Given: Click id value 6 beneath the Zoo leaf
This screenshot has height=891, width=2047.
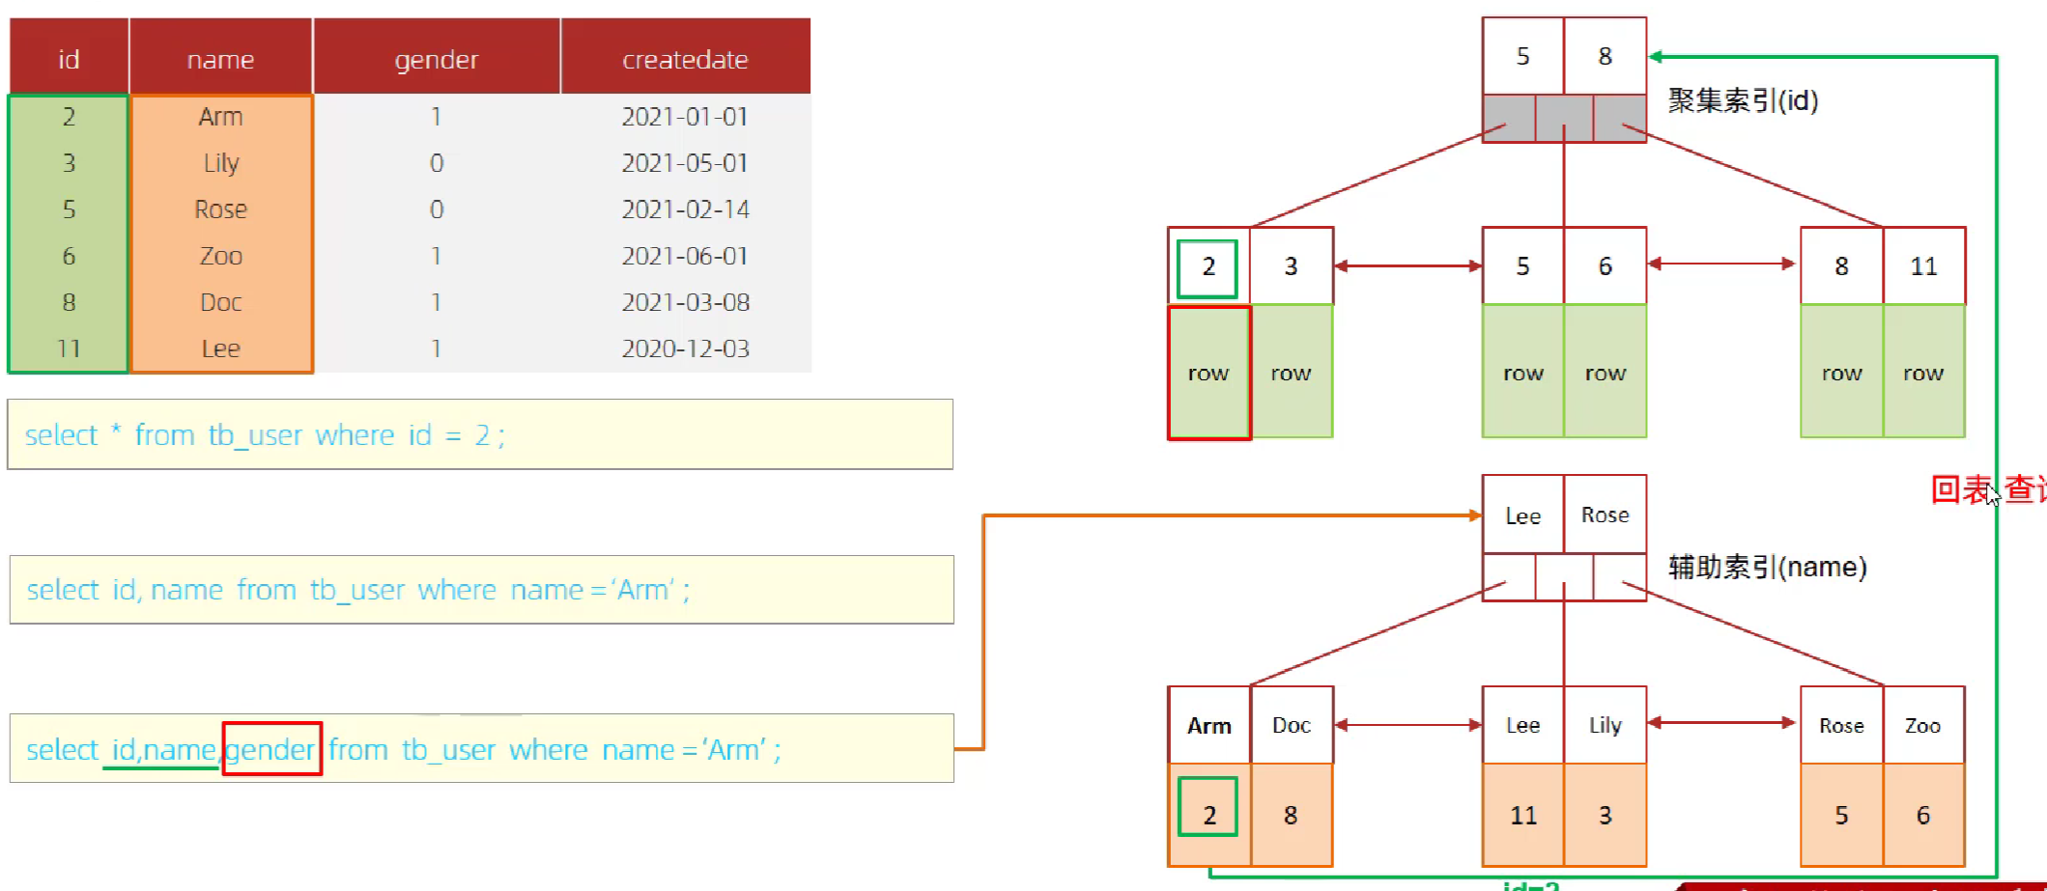Looking at the screenshot, I should (1922, 816).
